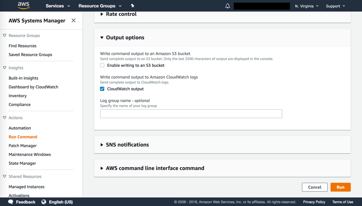Image resolution: width=362 pixels, height=206 pixels.
Task: Open Activations in sidebar
Action: 19,195
